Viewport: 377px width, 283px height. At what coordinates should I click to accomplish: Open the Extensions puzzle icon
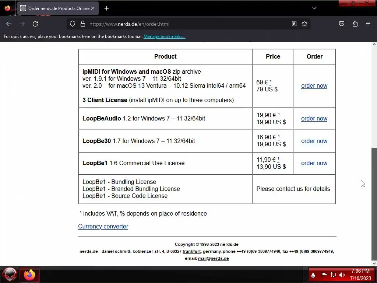coord(355,24)
